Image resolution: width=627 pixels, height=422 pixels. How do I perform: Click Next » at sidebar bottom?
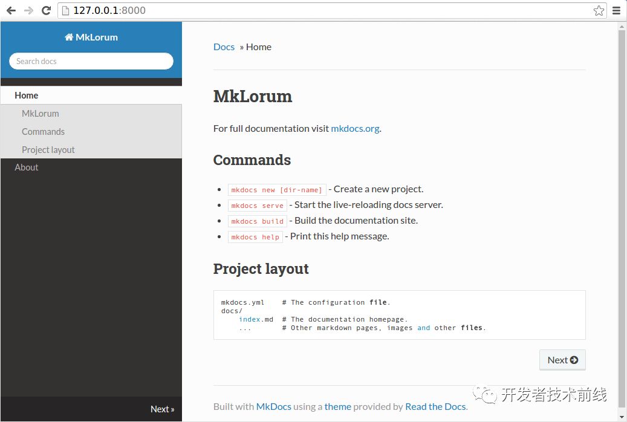[163, 409]
